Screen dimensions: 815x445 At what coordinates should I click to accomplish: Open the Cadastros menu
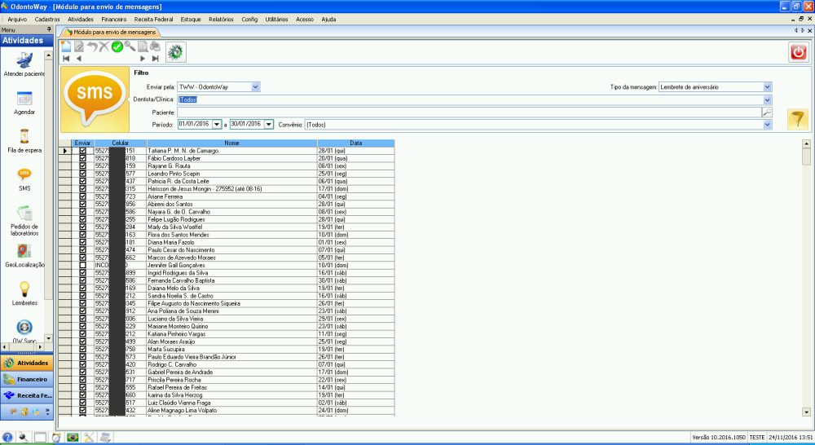coord(47,20)
